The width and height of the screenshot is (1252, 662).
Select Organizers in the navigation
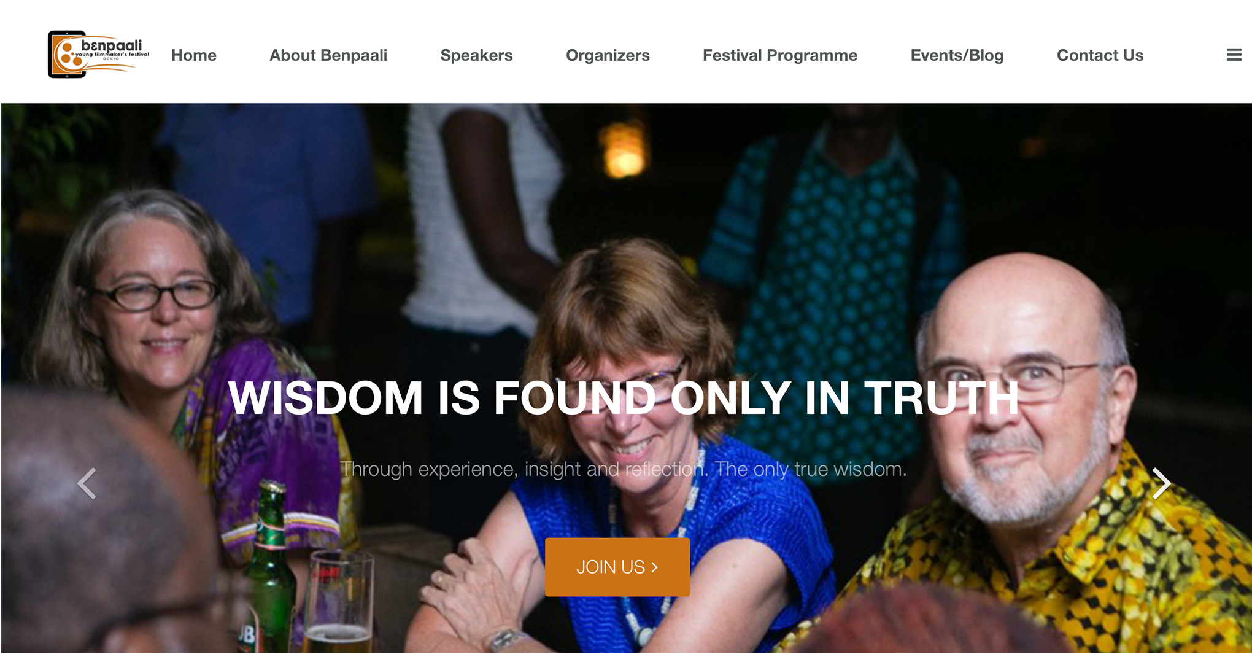tap(608, 55)
